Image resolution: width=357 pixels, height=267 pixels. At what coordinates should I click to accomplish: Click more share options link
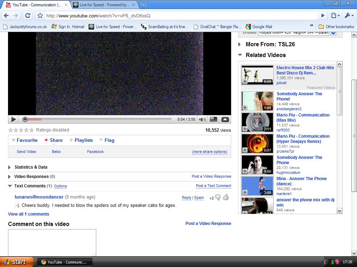point(210,152)
